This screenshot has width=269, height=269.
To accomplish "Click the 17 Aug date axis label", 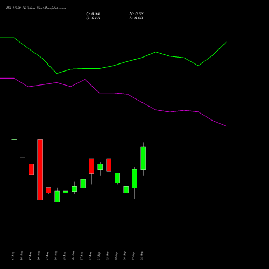I will tap(30, 256).
